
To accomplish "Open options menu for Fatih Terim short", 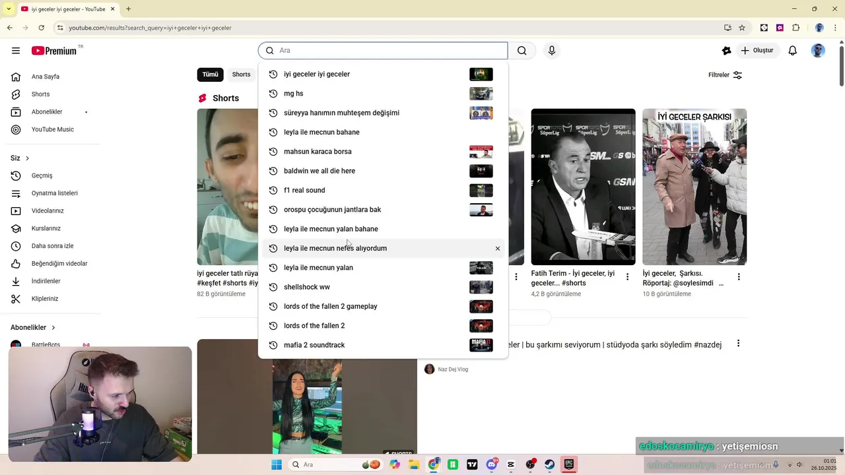I will [x=628, y=276].
